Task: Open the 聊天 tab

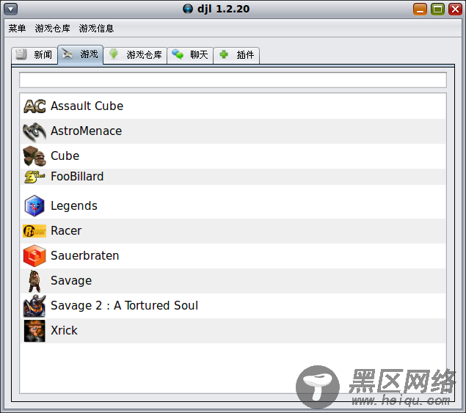Action: tap(190, 55)
